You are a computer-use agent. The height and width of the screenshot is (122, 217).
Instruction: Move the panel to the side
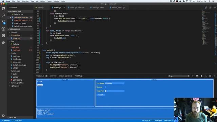(210, 76)
